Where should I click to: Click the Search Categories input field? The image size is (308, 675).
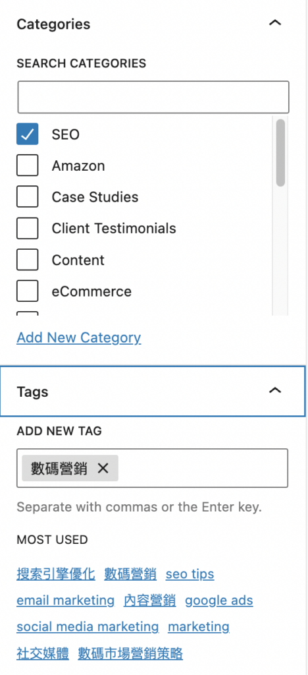pos(153,97)
